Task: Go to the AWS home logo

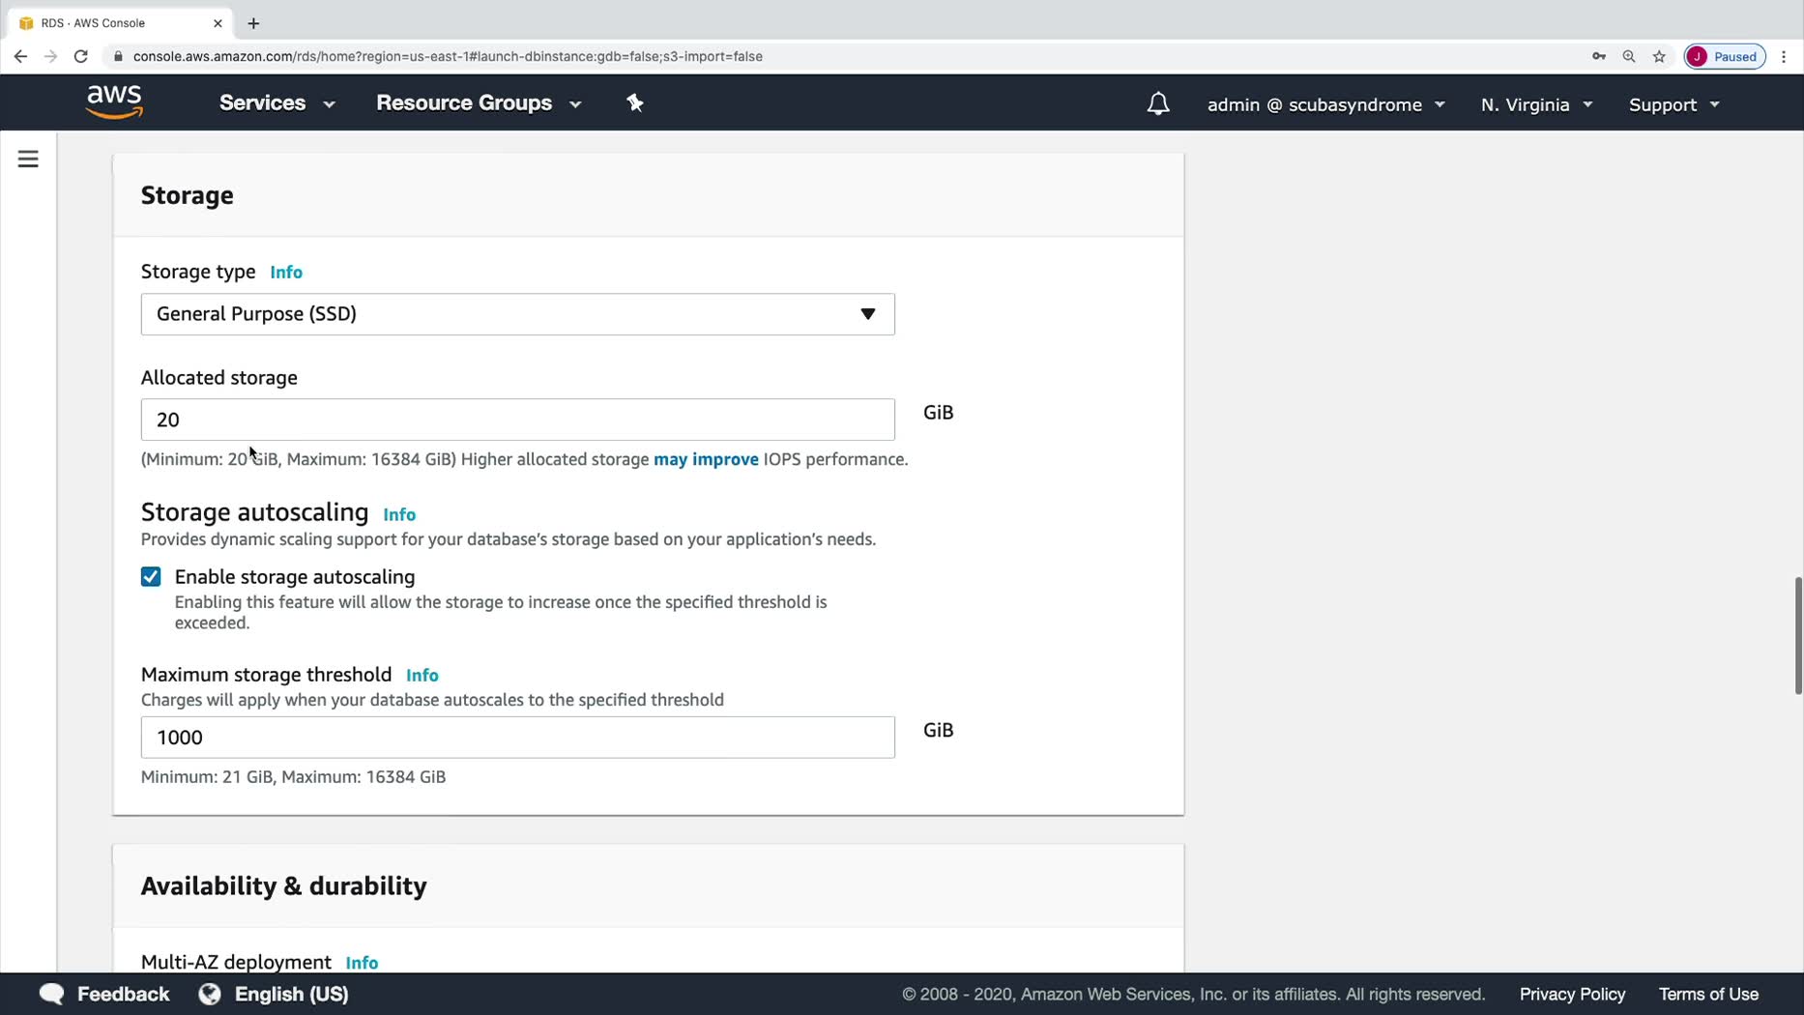Action: point(114,102)
